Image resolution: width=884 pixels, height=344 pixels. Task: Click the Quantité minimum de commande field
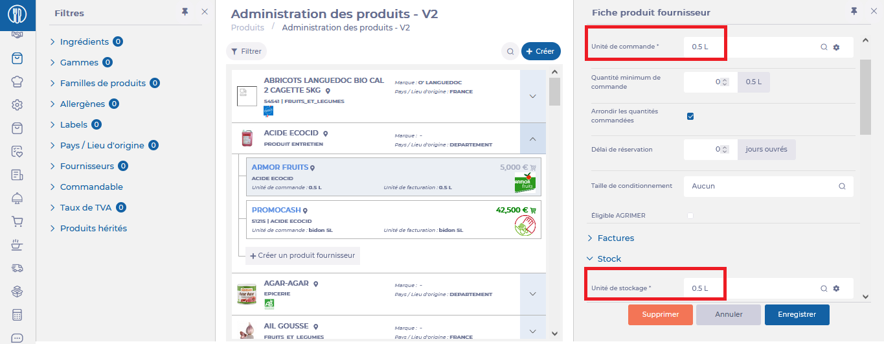[707, 82]
